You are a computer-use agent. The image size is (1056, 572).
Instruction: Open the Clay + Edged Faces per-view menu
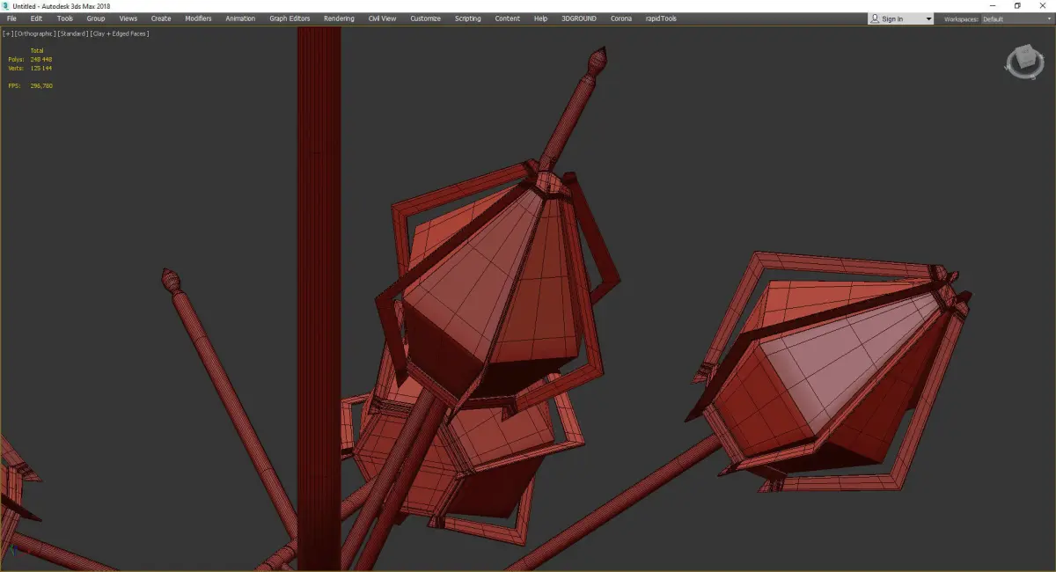click(120, 33)
